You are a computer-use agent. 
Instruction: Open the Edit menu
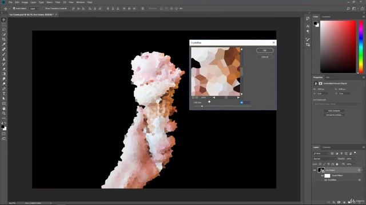click(17, 2)
